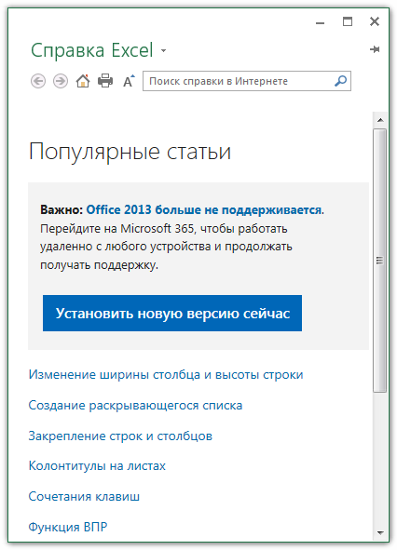Click the scrollbar up arrow
This screenshot has width=397, height=550.
[380, 120]
